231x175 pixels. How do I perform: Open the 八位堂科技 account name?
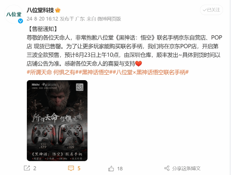pyautogui.click(x=40, y=10)
